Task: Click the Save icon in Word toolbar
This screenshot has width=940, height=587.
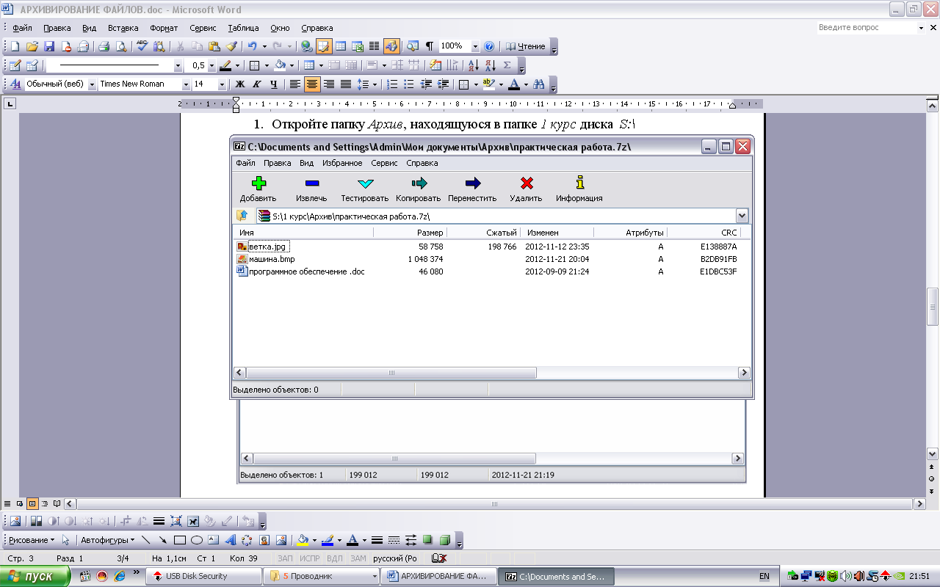Action: click(49, 46)
